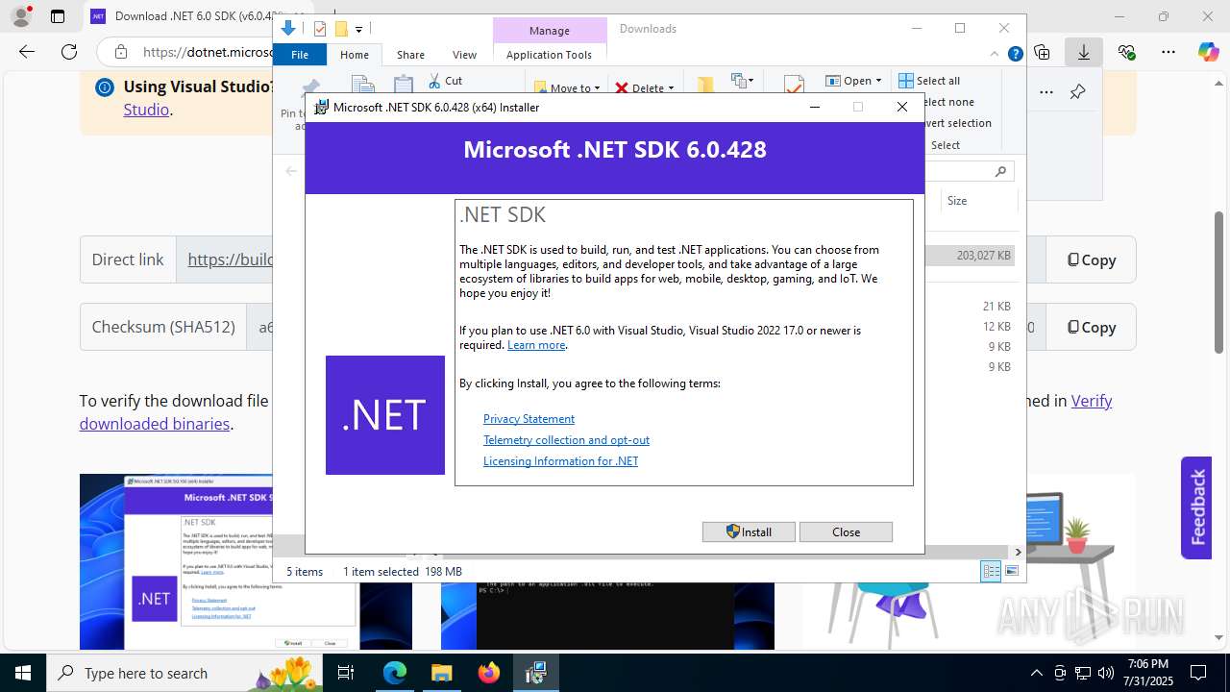Click webpage scrollbar down arrow
This screenshot has width=1230, height=692.
(1219, 637)
